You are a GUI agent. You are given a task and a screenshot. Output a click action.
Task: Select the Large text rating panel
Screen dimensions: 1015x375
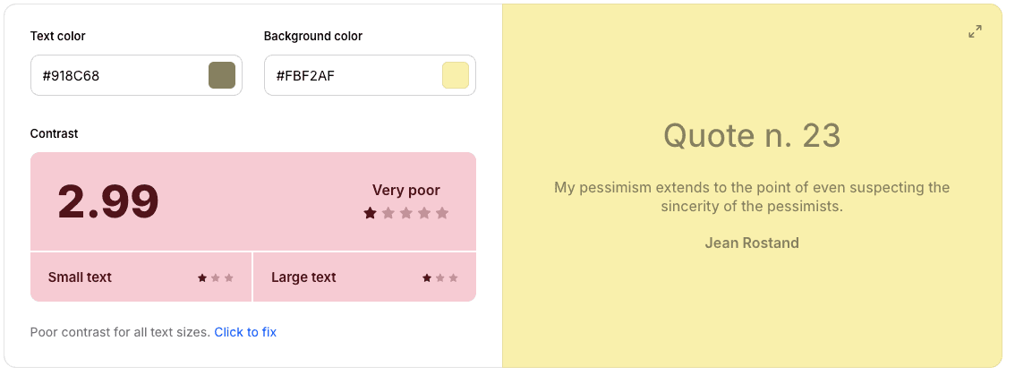[x=364, y=277]
